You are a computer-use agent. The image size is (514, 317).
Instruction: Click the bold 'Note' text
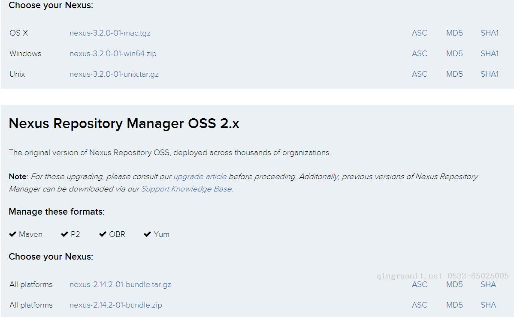17,176
